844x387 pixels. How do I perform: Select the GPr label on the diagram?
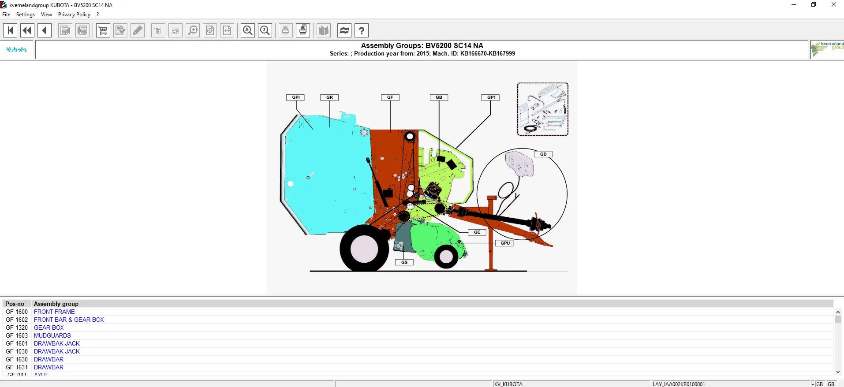pyautogui.click(x=296, y=97)
